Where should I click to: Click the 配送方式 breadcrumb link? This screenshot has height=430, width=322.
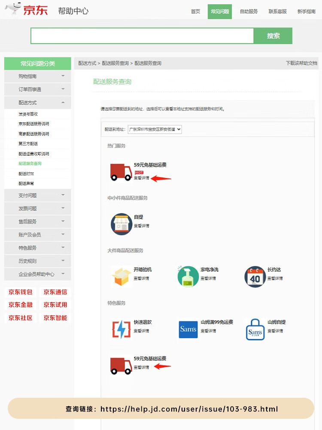pyautogui.click(x=87, y=63)
